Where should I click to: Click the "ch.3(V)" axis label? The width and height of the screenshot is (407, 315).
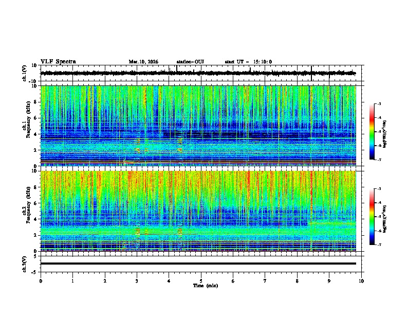[25, 264]
